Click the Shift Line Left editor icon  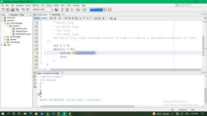[96, 18]
